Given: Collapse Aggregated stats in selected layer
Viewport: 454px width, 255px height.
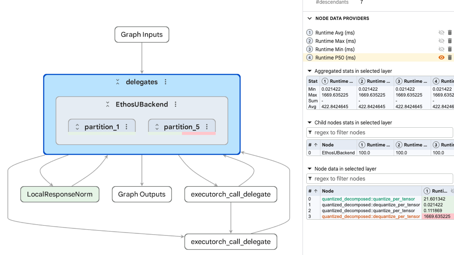Looking at the screenshot, I should point(310,71).
